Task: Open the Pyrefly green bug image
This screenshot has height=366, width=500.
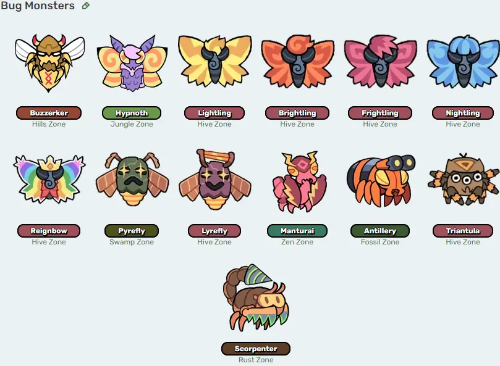Action: 132,181
